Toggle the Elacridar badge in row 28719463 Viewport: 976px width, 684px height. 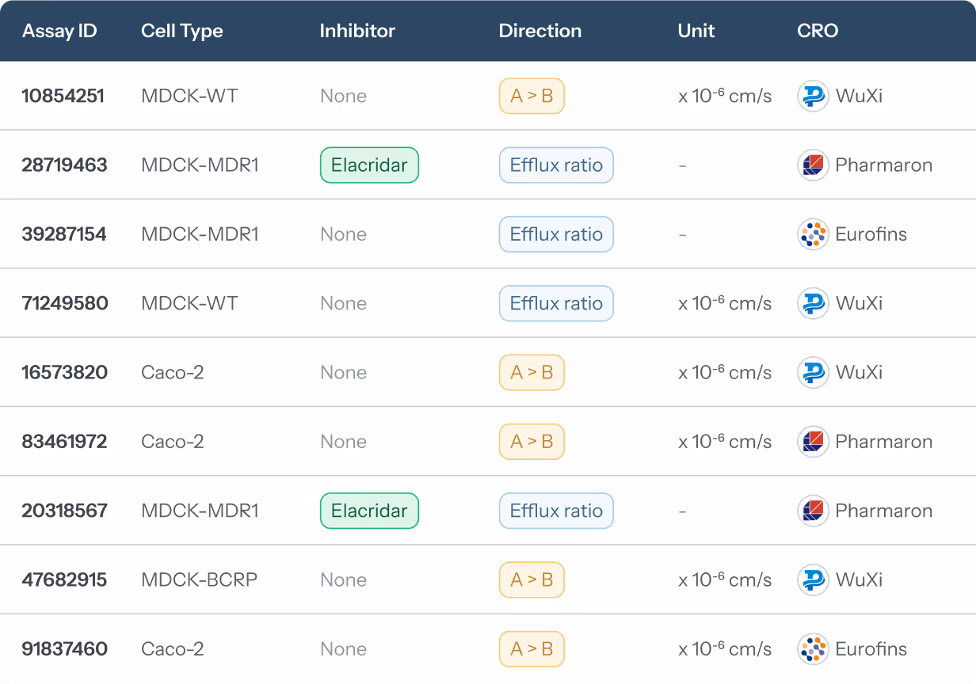tap(369, 165)
